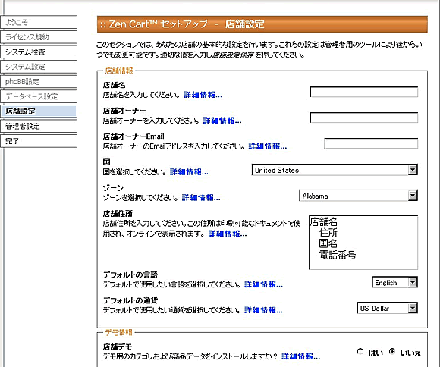Image resolution: width=440 pixels, height=367 pixels.
Task: Open the ようこそ step in sidebar
Action: 39,22
